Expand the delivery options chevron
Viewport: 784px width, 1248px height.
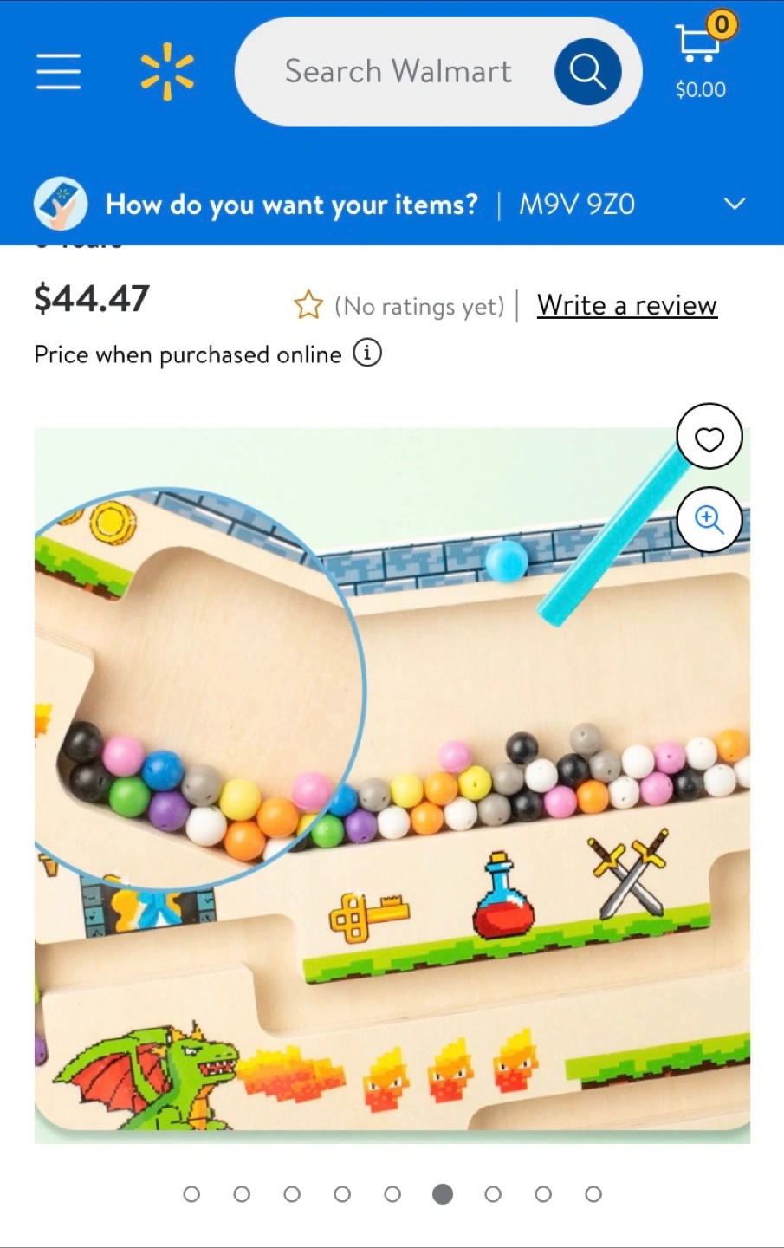tap(735, 204)
